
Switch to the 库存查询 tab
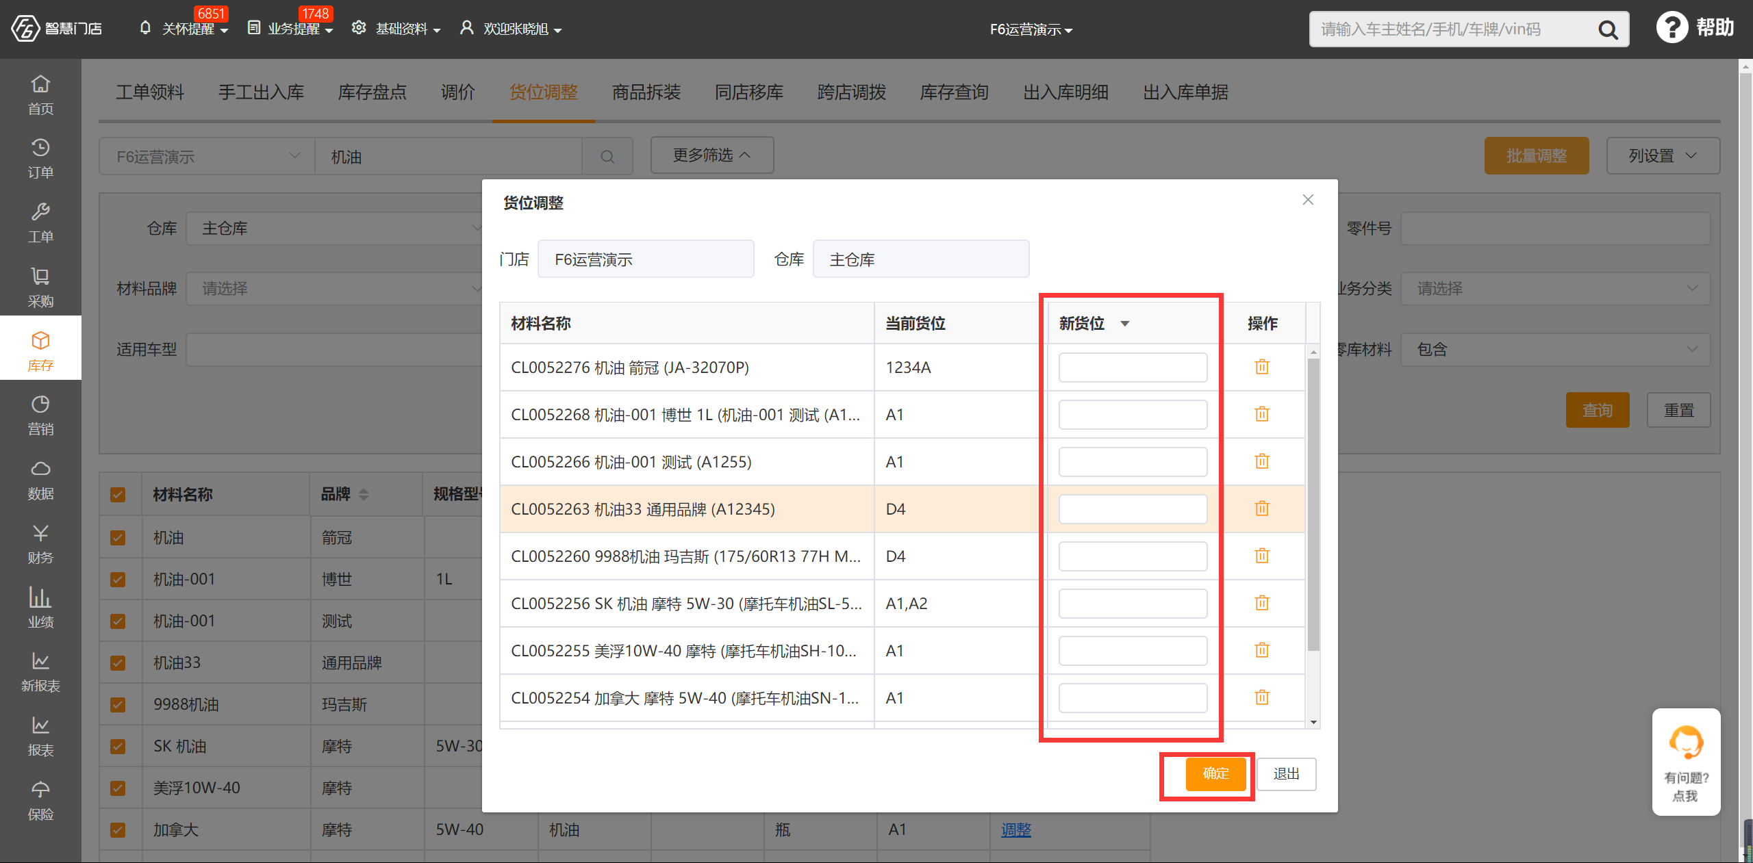pos(955,92)
